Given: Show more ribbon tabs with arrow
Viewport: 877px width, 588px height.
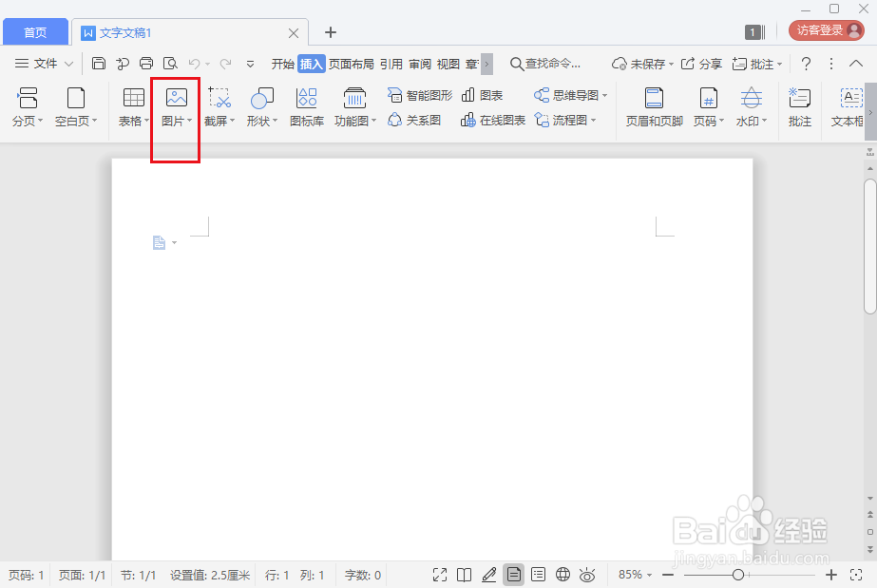Looking at the screenshot, I should 486,64.
